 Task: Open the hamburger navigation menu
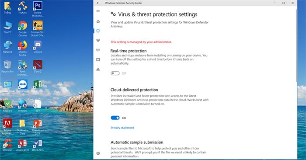[98, 11]
